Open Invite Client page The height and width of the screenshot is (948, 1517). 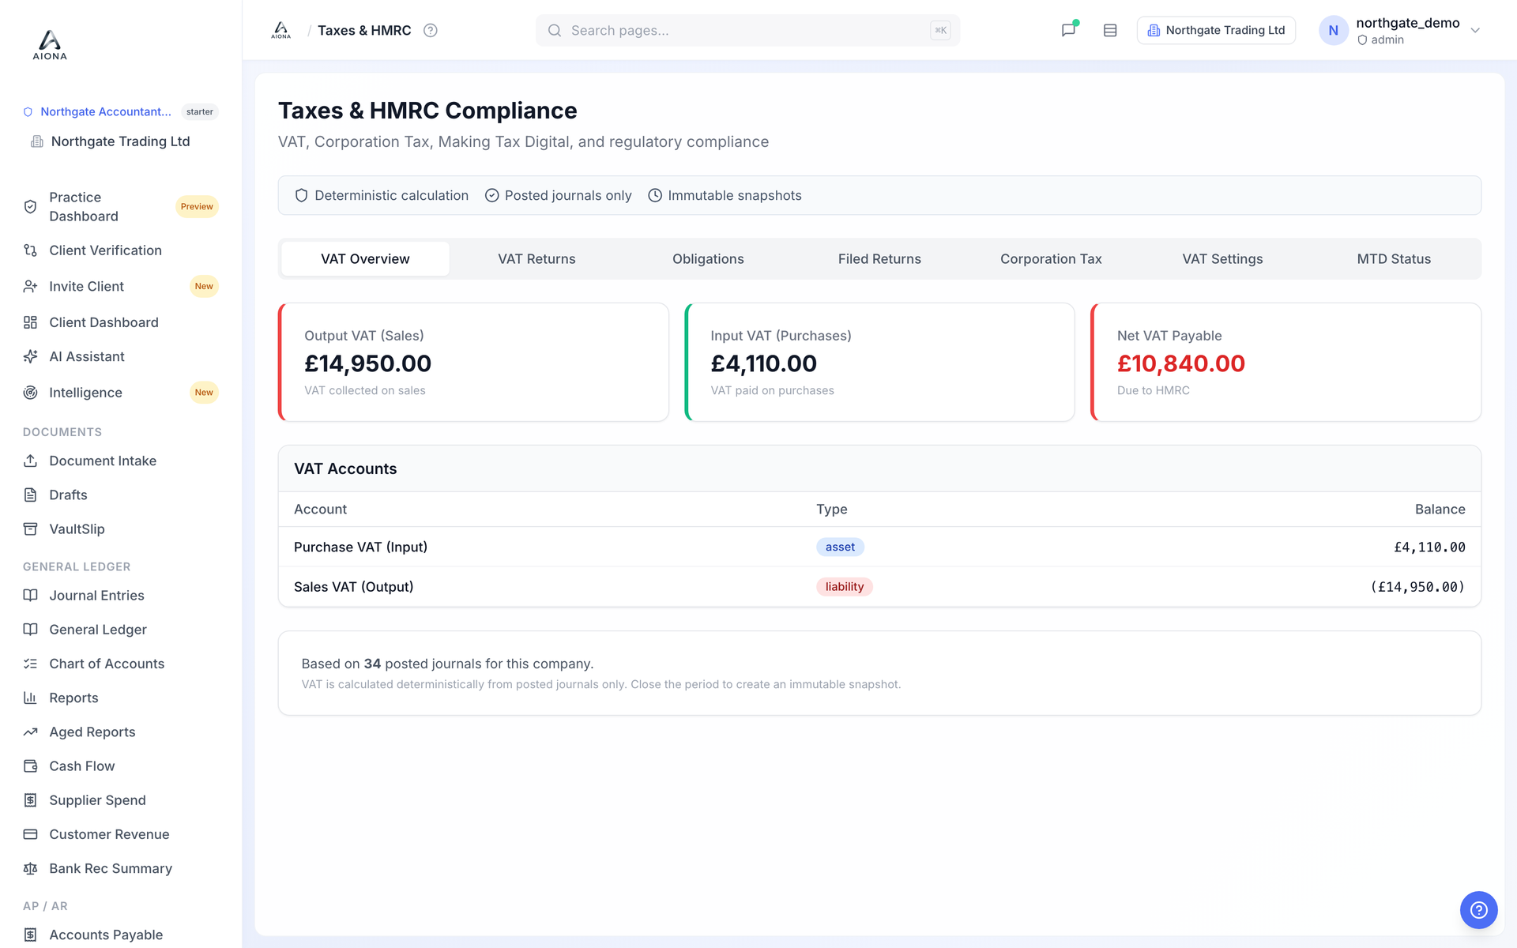121,286
